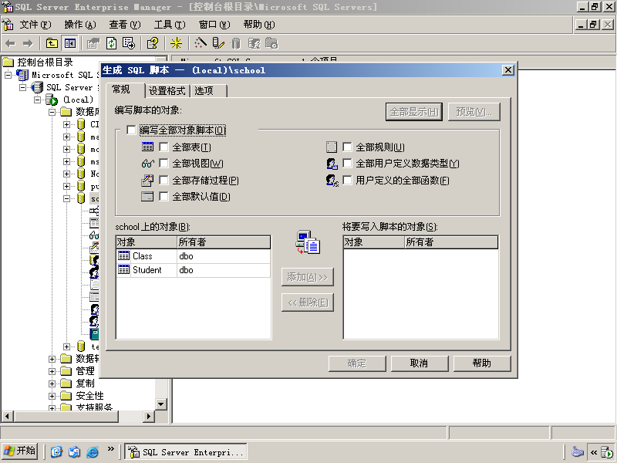Click the Refresh toolbar icon
The height and width of the screenshot is (463, 617).
112,43
